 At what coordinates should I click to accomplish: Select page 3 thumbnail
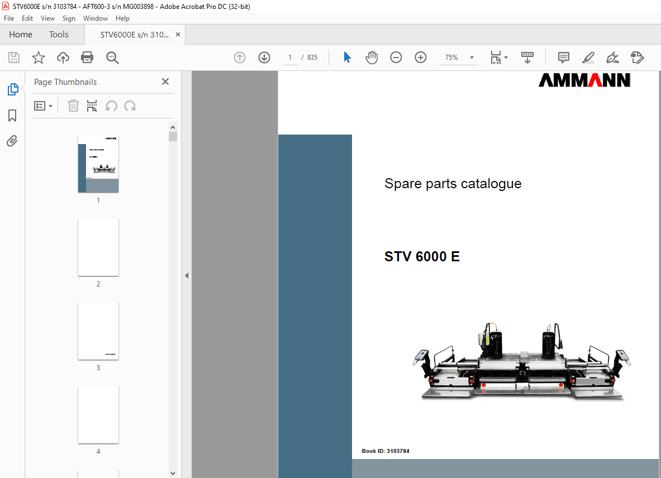(98, 331)
